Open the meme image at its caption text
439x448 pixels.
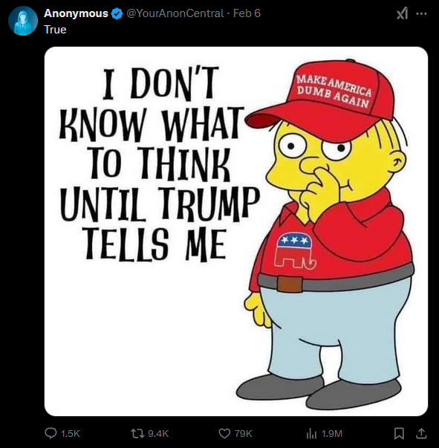(x=160, y=163)
